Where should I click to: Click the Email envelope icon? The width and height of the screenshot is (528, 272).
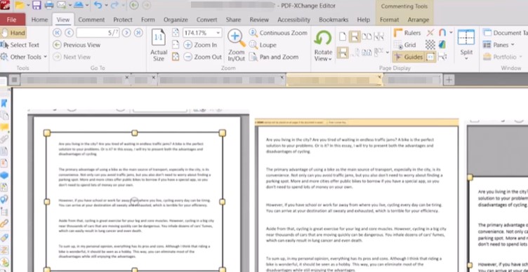point(61,5)
